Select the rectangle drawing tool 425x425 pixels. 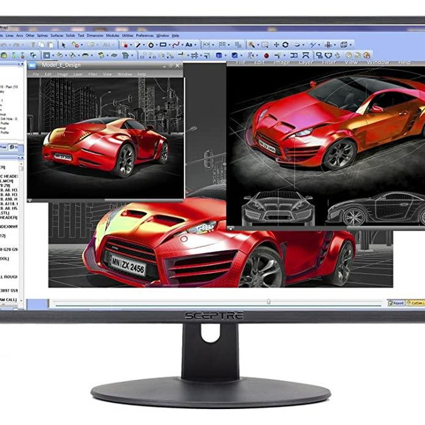pos(163,44)
